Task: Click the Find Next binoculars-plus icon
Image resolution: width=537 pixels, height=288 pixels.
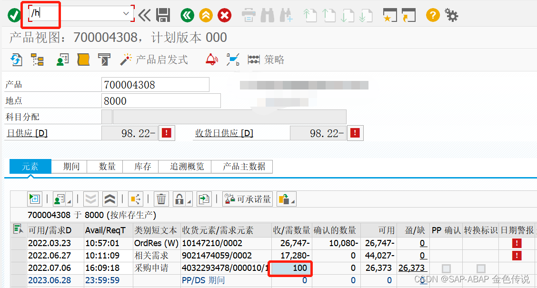Action: [x=286, y=15]
